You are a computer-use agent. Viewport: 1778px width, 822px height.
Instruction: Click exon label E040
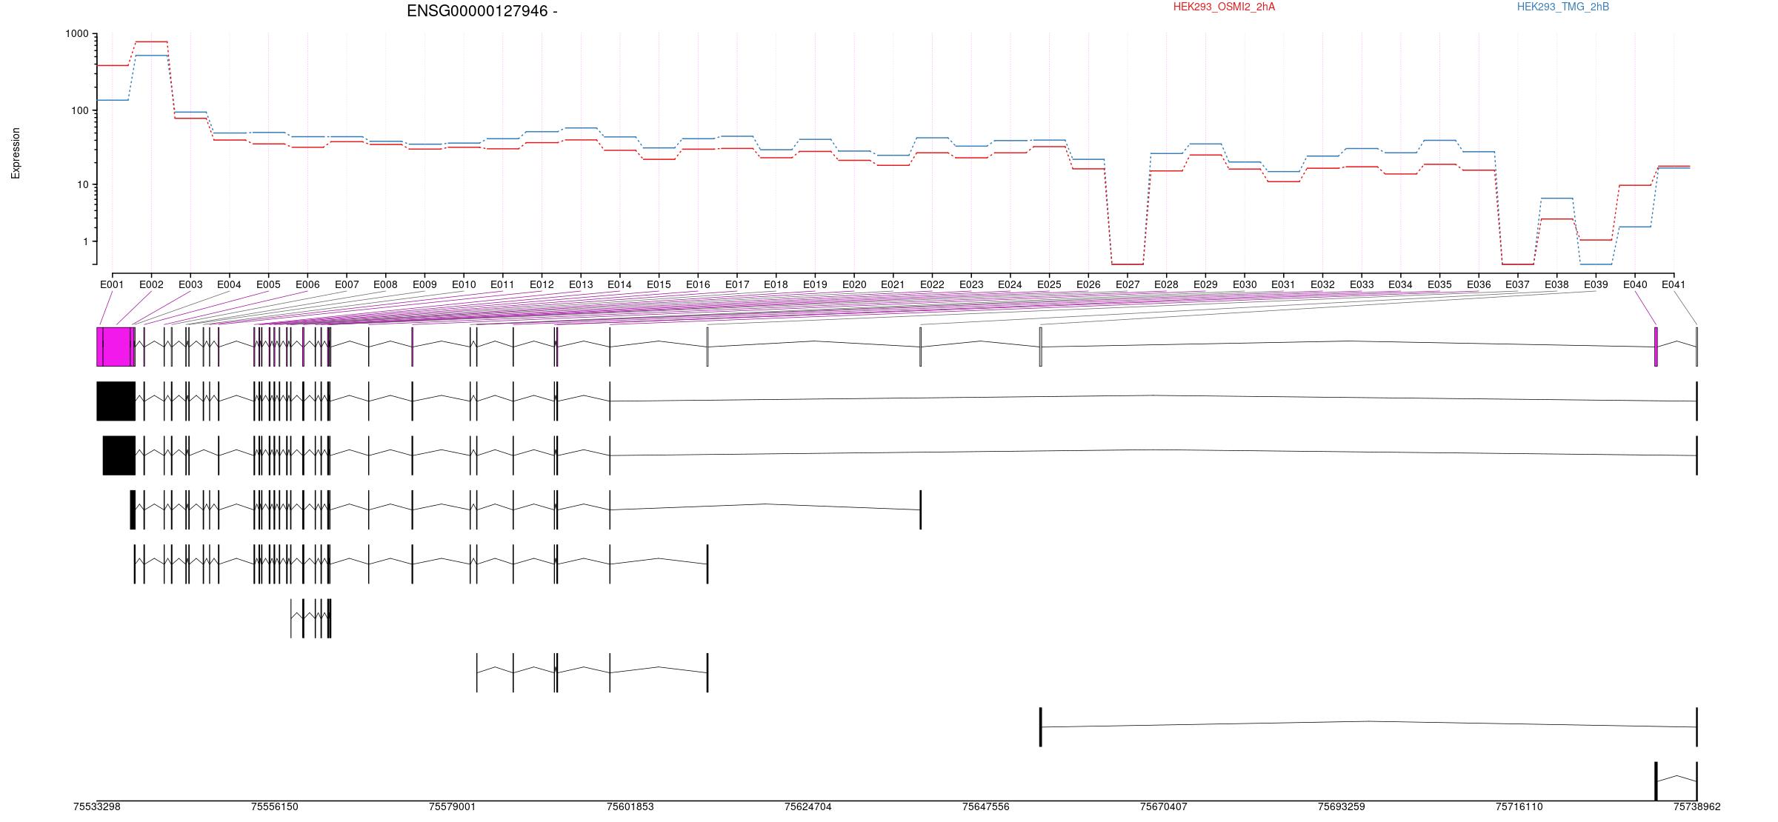click(1635, 284)
